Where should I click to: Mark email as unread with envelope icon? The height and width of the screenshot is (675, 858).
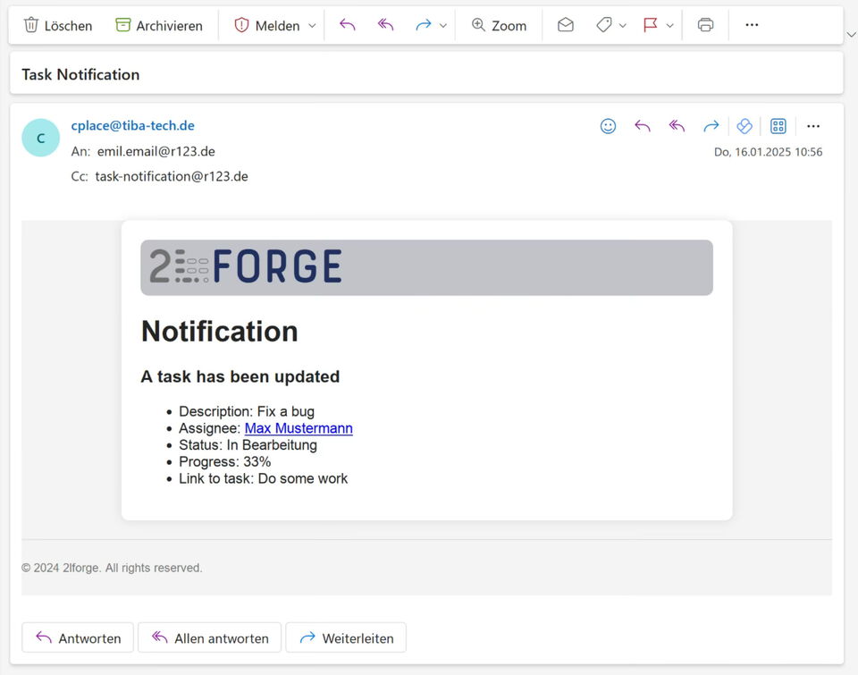566,26
